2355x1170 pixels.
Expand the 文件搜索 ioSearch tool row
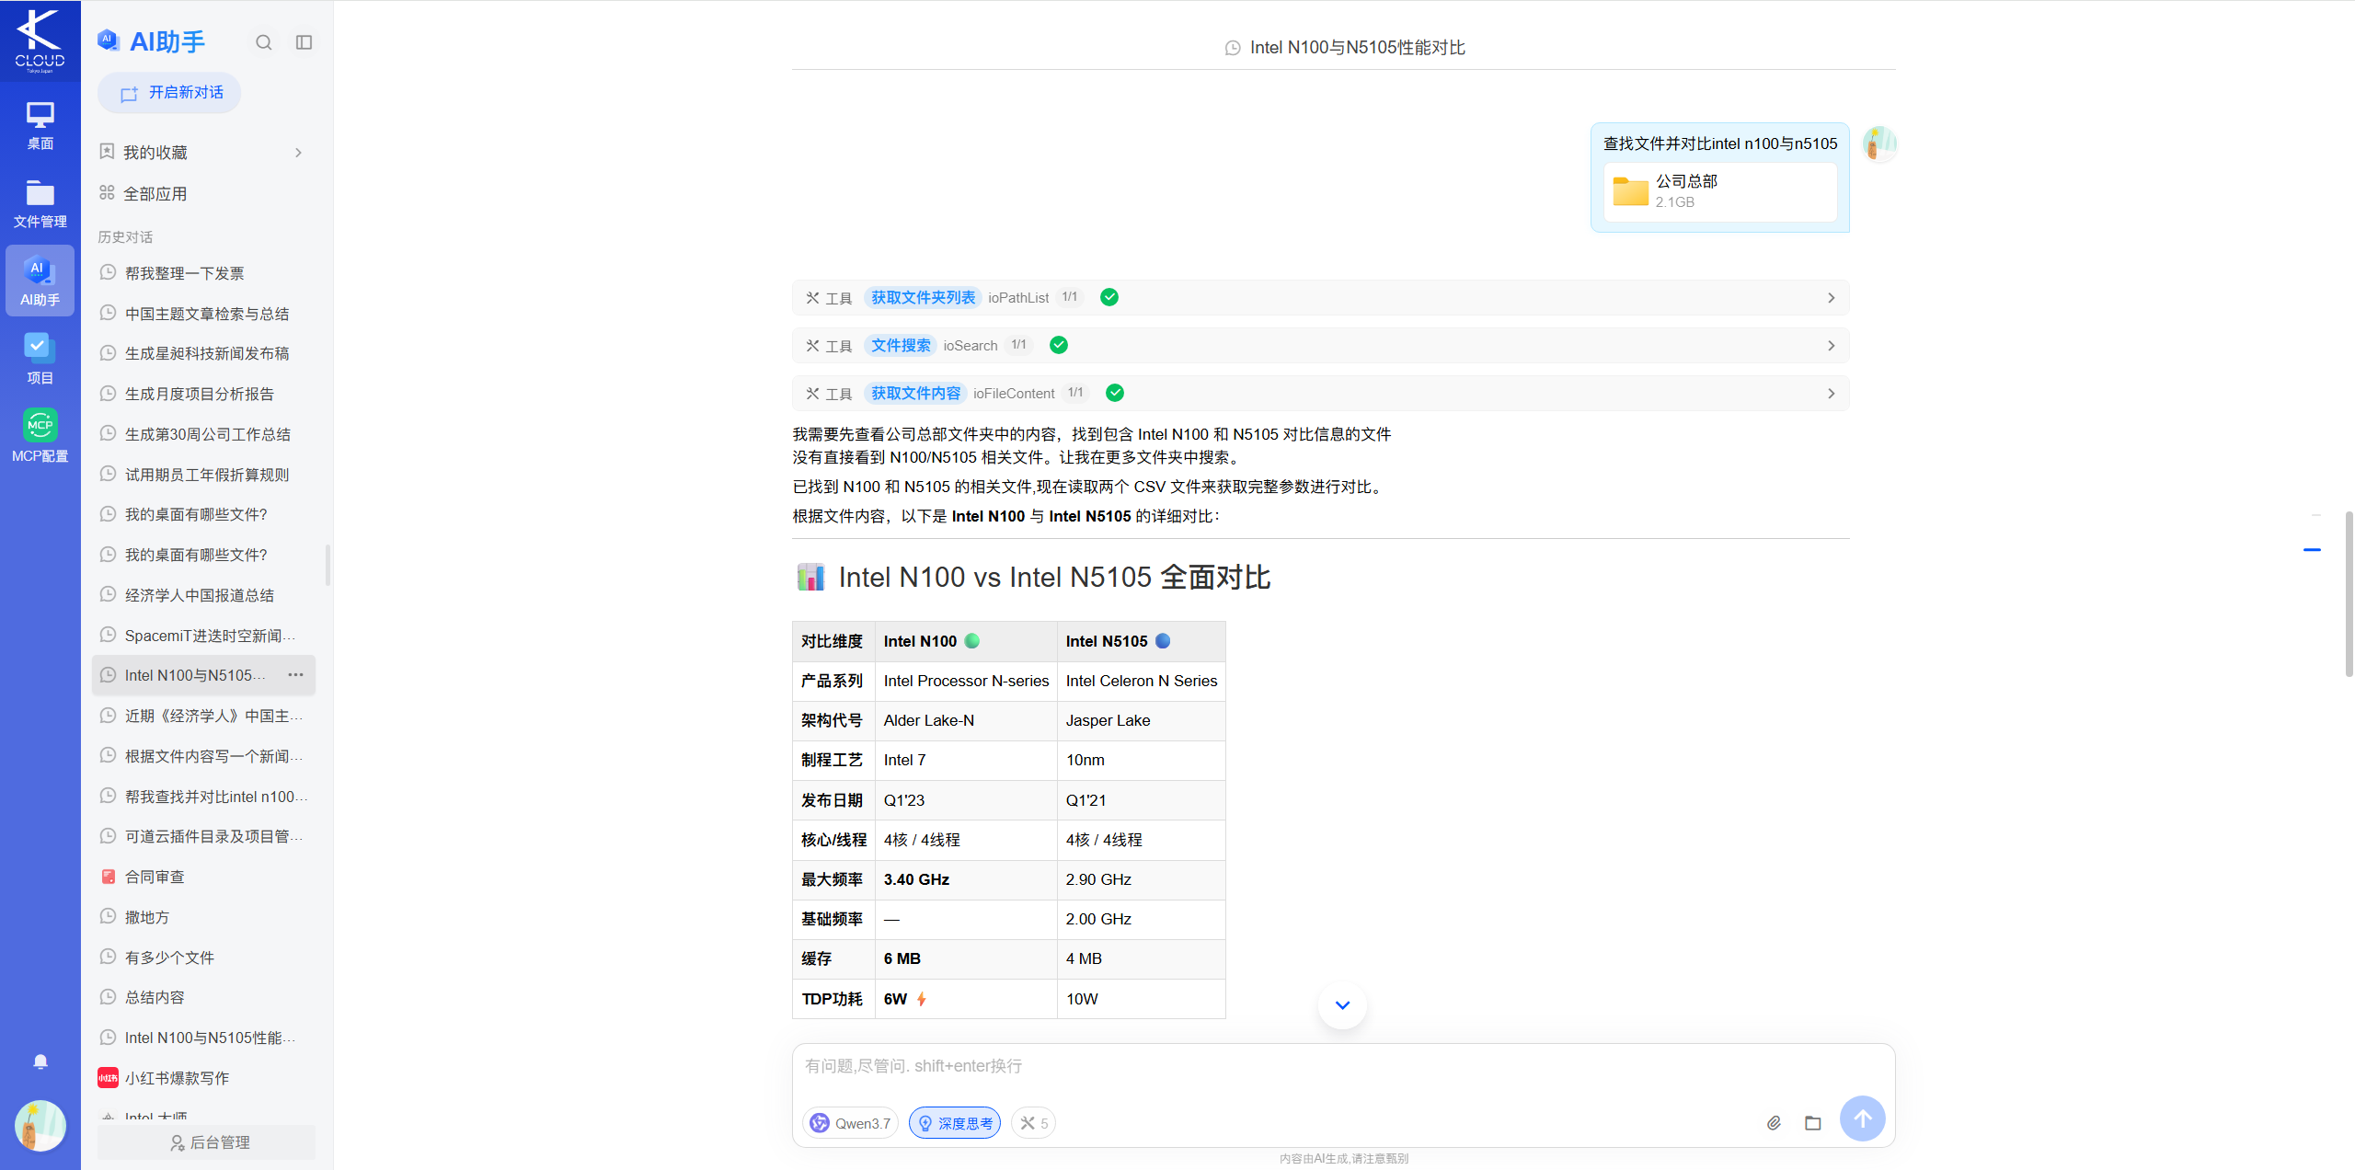(1320, 346)
